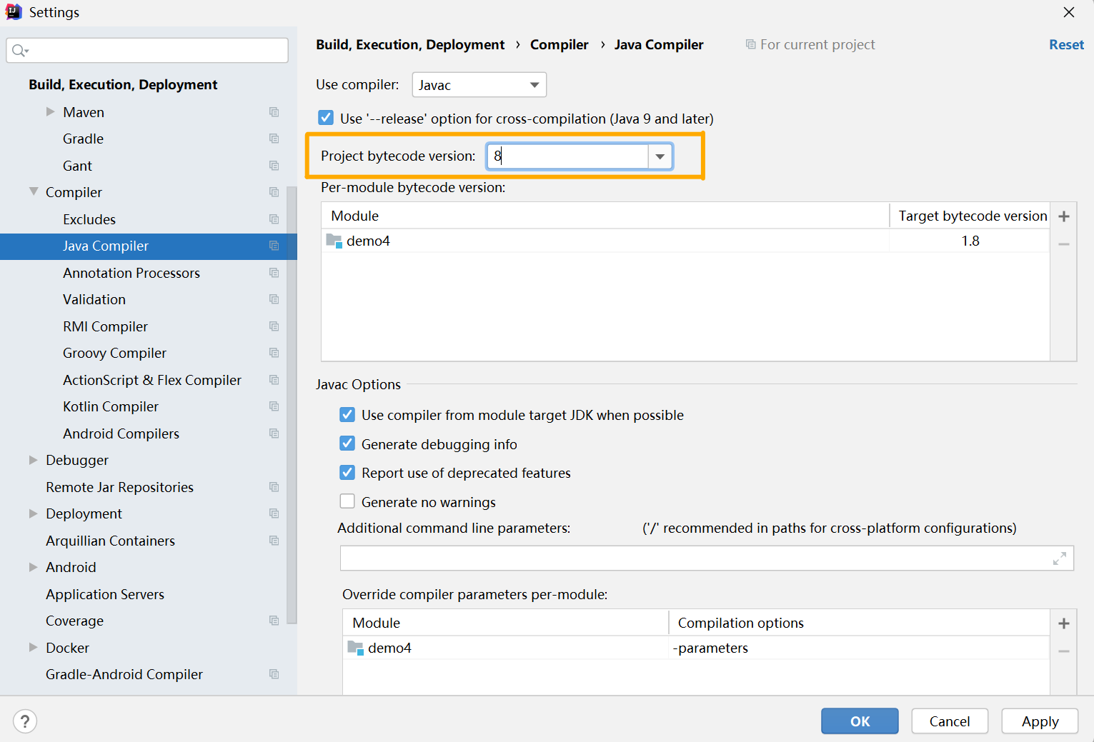Open the Project bytecode version dropdown arrow

[x=660, y=156]
